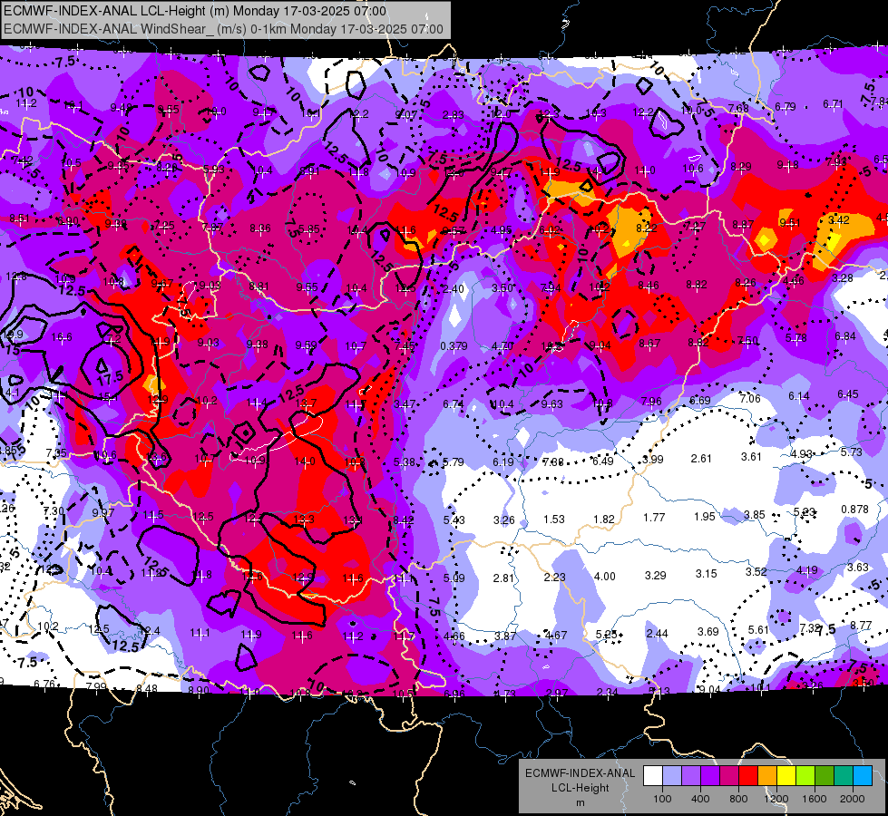Click the LCL-Height title line at top

(195, 11)
